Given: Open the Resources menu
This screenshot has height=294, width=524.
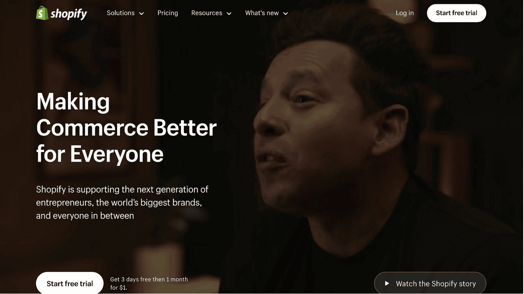Looking at the screenshot, I should click(211, 13).
